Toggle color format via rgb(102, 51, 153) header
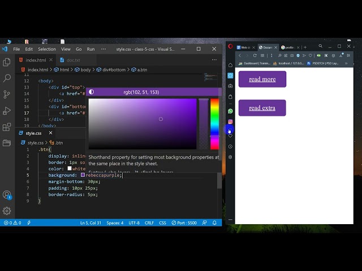Image resolution: width=362 pixels, height=271 pixels. pos(141,92)
